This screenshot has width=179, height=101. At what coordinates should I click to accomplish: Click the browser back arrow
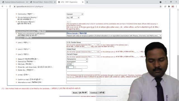click(3, 6)
